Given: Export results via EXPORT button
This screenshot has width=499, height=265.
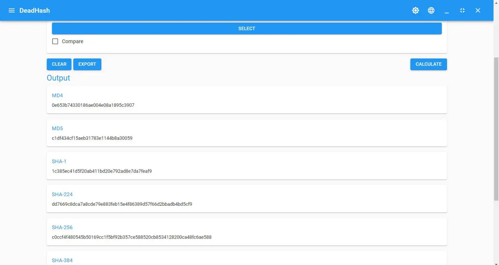Looking at the screenshot, I should 87,64.
